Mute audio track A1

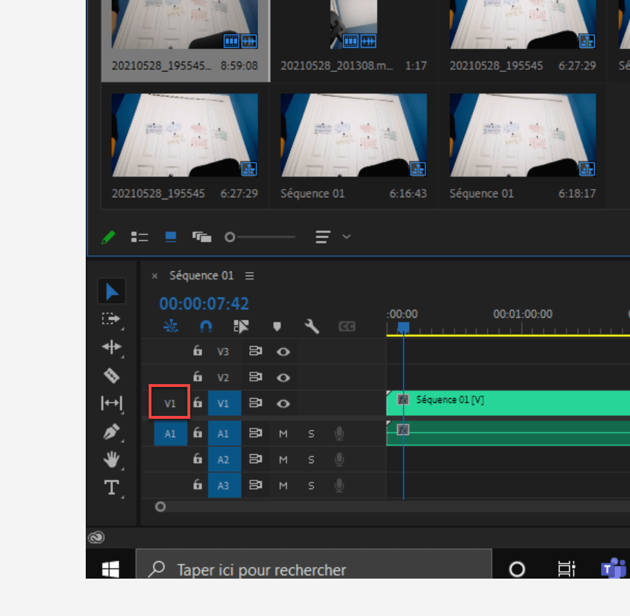282,433
